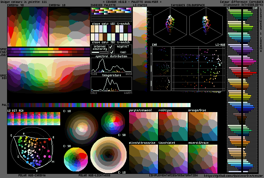Click the spectral distribution graph

(x=111, y=65)
